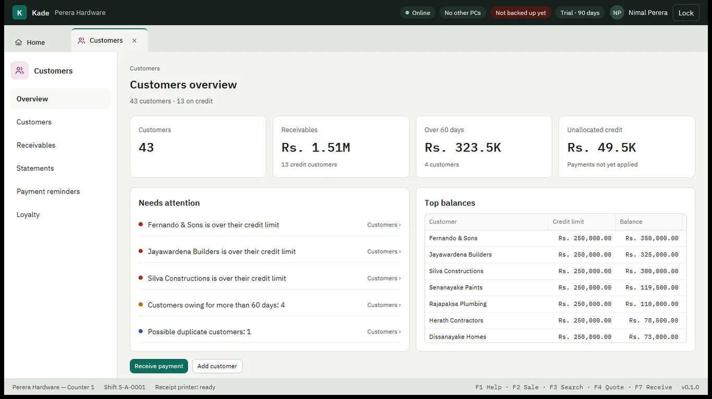Click the green Kade K logo

(19, 12)
